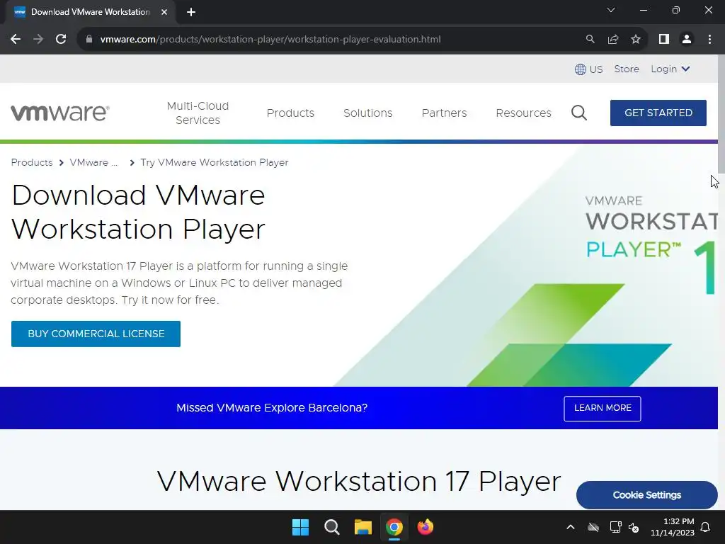
Task: Click BUY COMMERCIAL LICENSE button
Action: (96, 334)
